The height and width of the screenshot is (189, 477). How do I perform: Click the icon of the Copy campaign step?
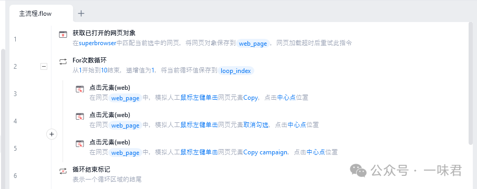pos(80,144)
